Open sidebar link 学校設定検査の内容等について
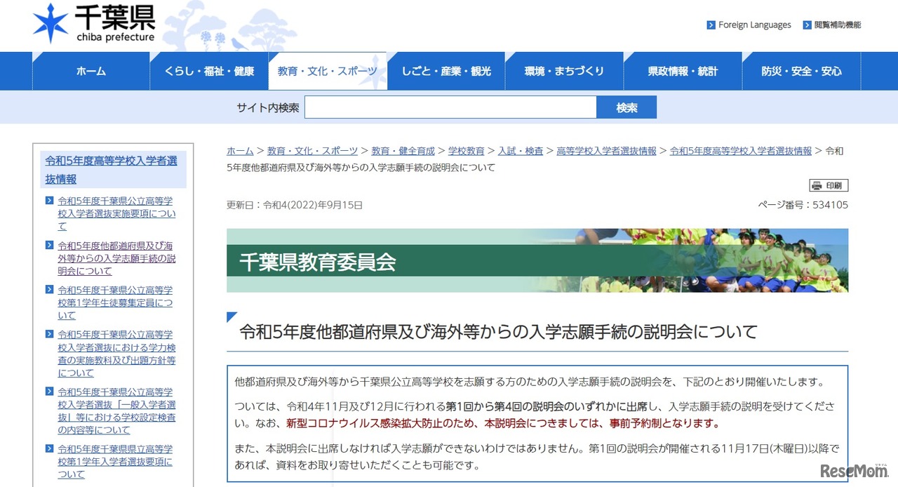 click(x=116, y=411)
